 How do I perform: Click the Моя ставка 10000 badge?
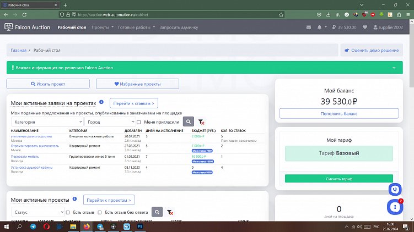click(x=202, y=162)
